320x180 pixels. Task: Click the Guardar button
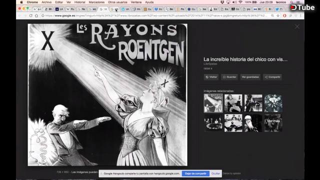pyautogui.click(x=229, y=77)
